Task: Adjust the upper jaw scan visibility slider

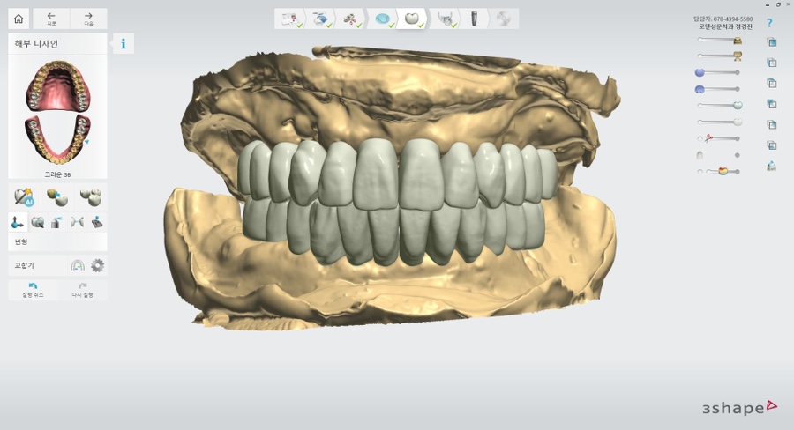Action: click(x=719, y=40)
